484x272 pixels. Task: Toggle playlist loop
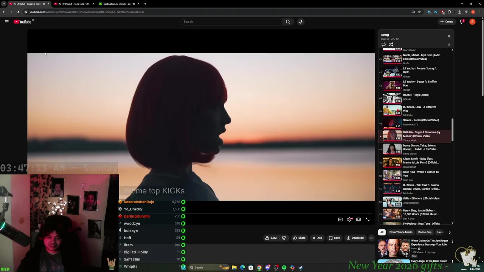(x=383, y=45)
